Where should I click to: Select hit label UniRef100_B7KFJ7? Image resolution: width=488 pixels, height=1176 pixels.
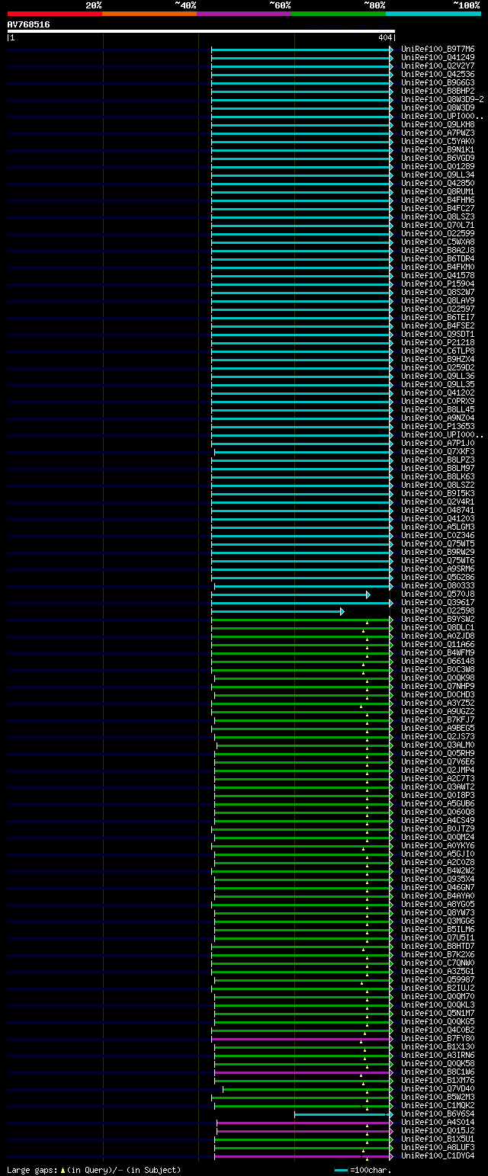(438, 719)
